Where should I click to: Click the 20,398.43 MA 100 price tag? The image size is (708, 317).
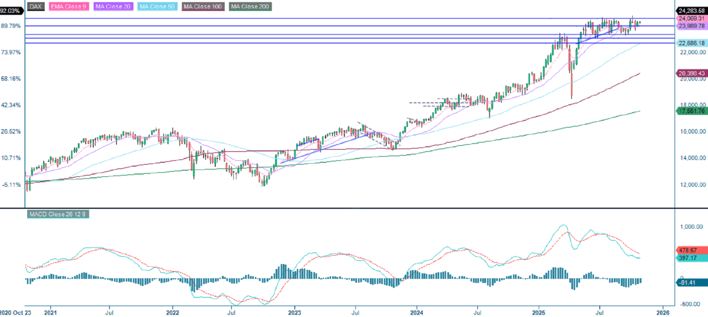(692, 73)
